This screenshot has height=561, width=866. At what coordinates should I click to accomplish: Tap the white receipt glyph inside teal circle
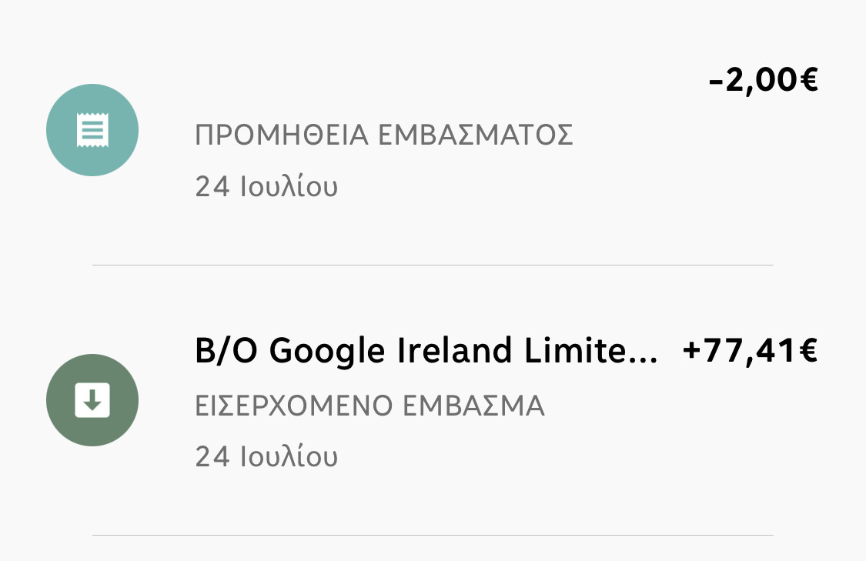click(x=92, y=130)
